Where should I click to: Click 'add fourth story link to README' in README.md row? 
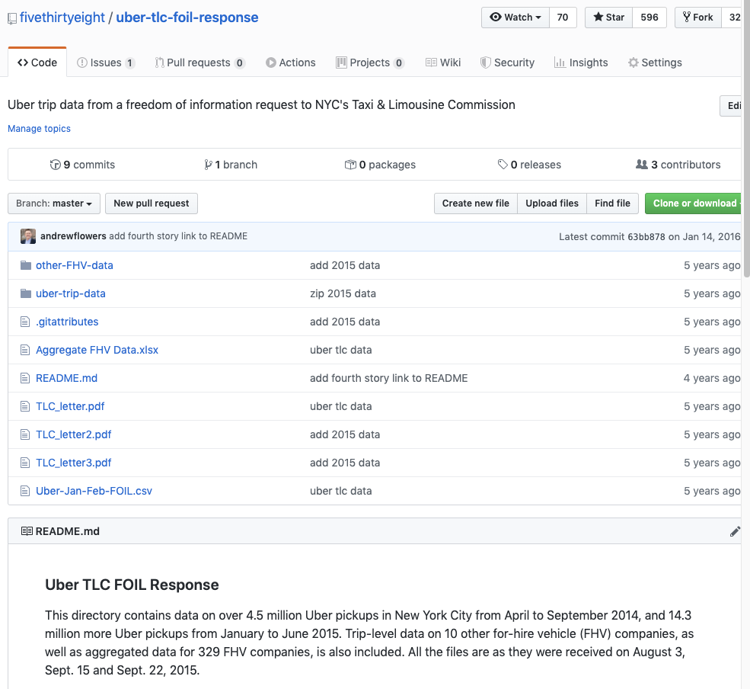tap(389, 378)
